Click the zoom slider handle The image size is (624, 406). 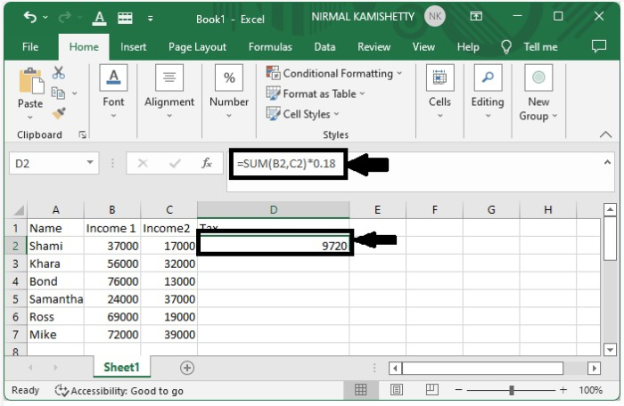(512, 390)
